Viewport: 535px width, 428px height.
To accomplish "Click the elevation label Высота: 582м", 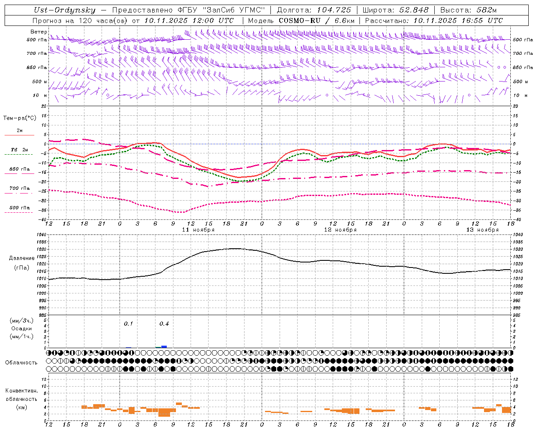I will 469,10.
